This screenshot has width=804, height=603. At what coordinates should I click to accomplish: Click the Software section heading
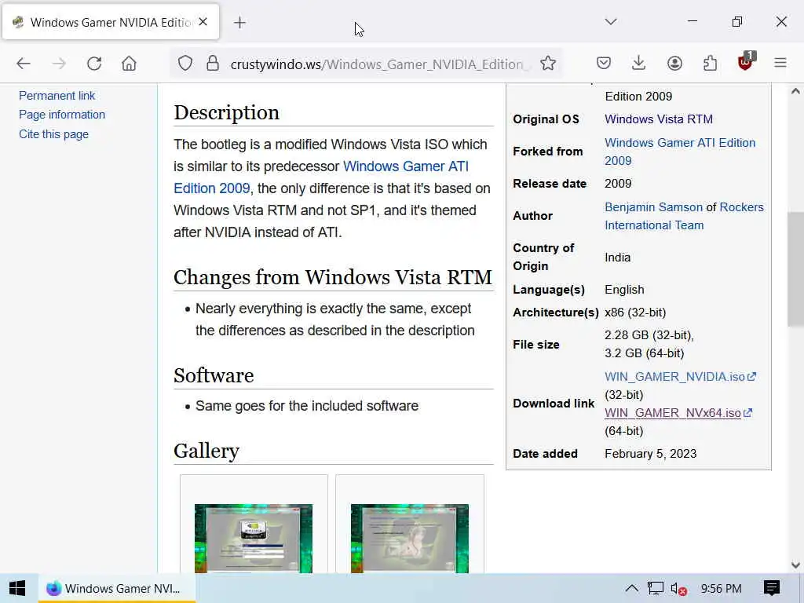tap(214, 375)
